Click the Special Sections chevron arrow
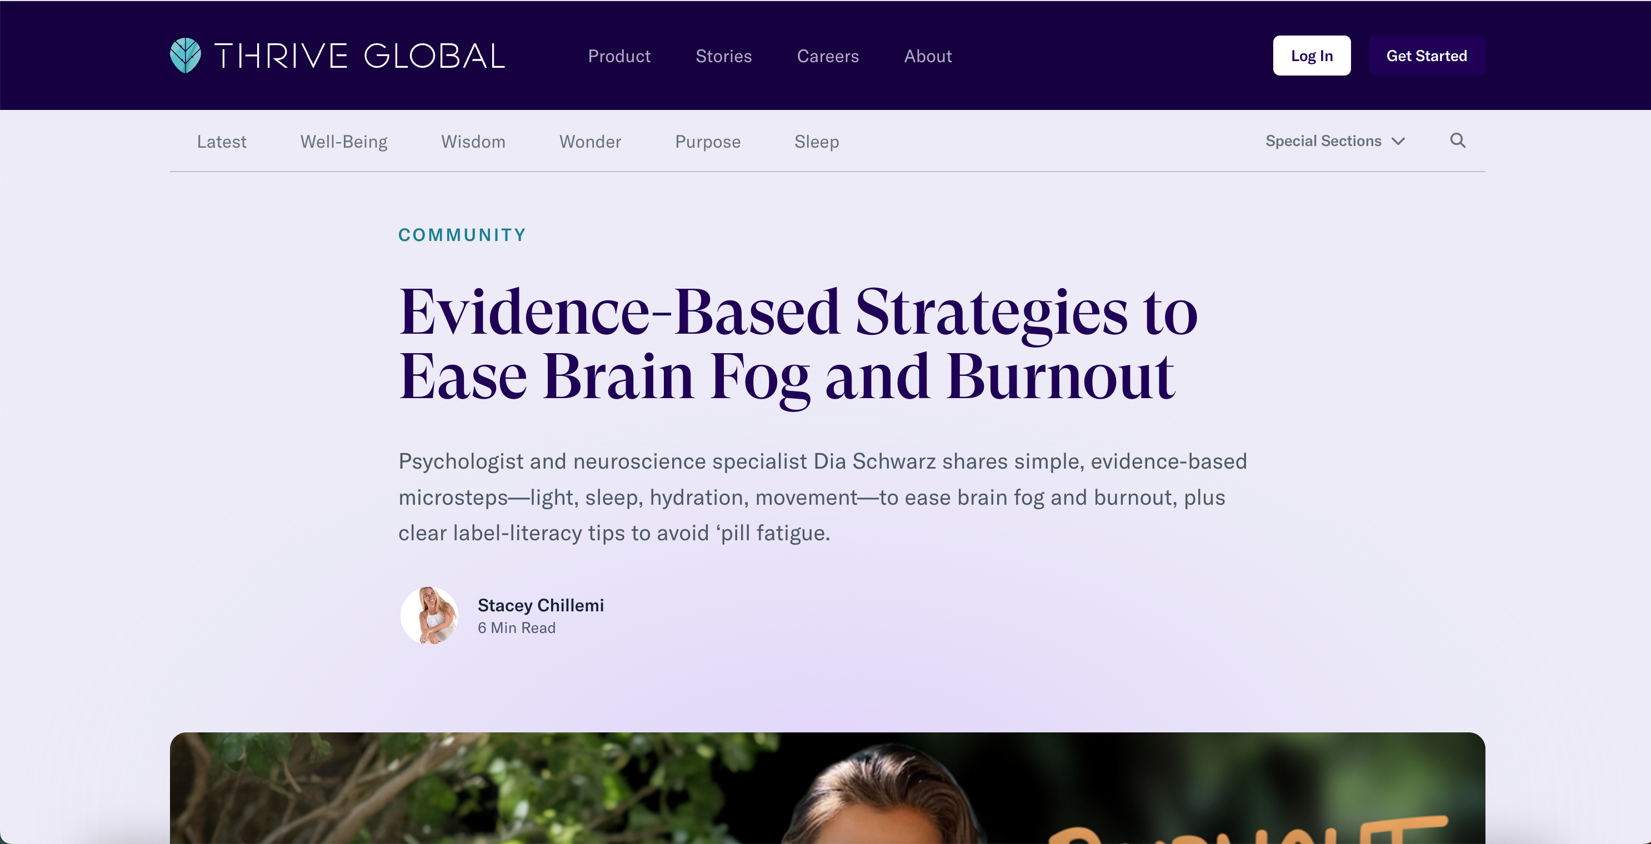Viewport: 1651px width, 844px height. coord(1398,141)
